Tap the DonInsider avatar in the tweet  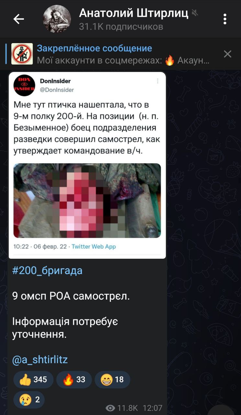pos(24,85)
